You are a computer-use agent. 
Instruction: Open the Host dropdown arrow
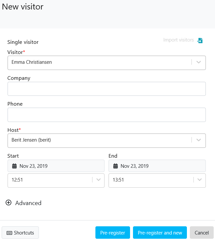pos(199,140)
